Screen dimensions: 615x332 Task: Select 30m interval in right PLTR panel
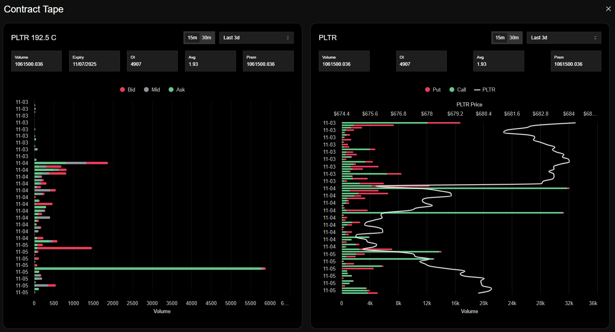pyautogui.click(x=514, y=38)
